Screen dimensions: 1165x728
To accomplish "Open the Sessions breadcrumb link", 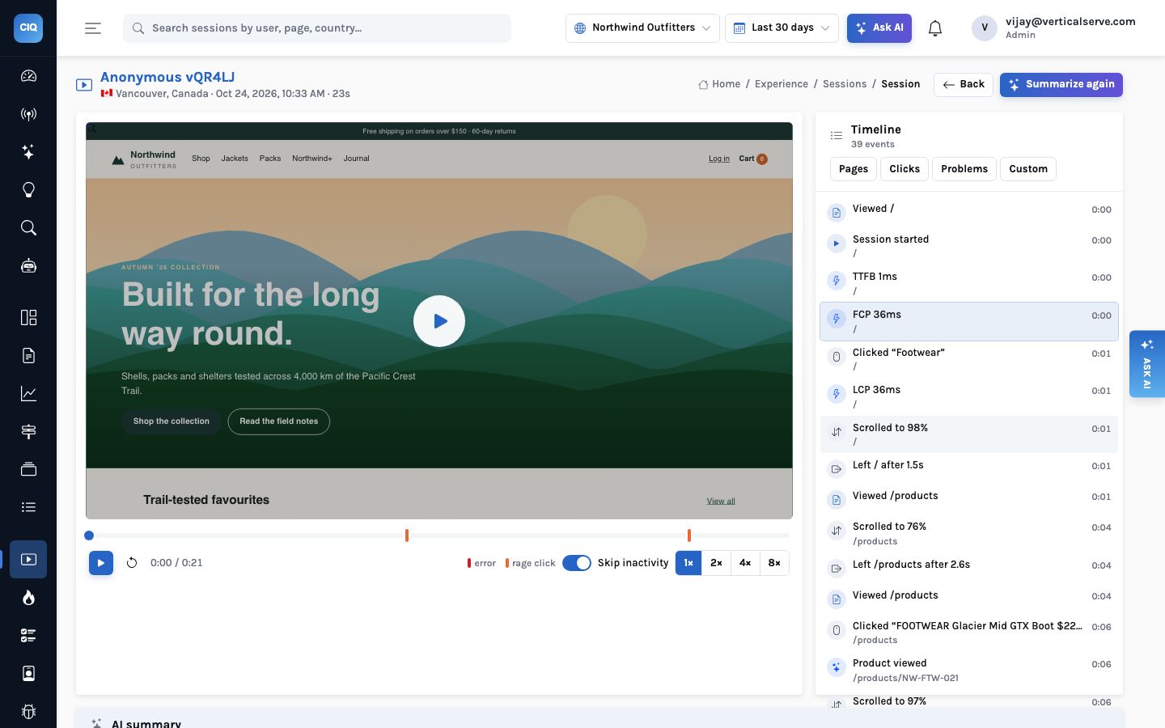I will [x=844, y=84].
